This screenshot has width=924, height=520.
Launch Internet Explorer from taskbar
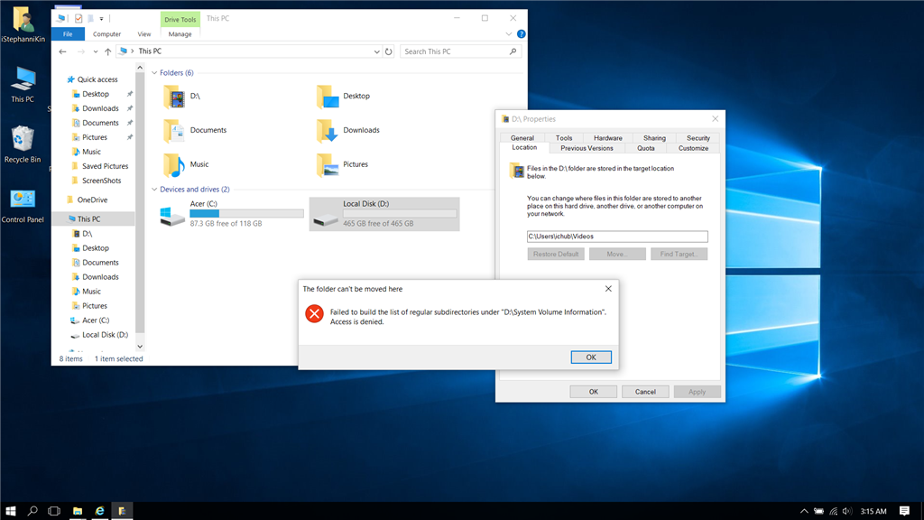tap(99, 511)
